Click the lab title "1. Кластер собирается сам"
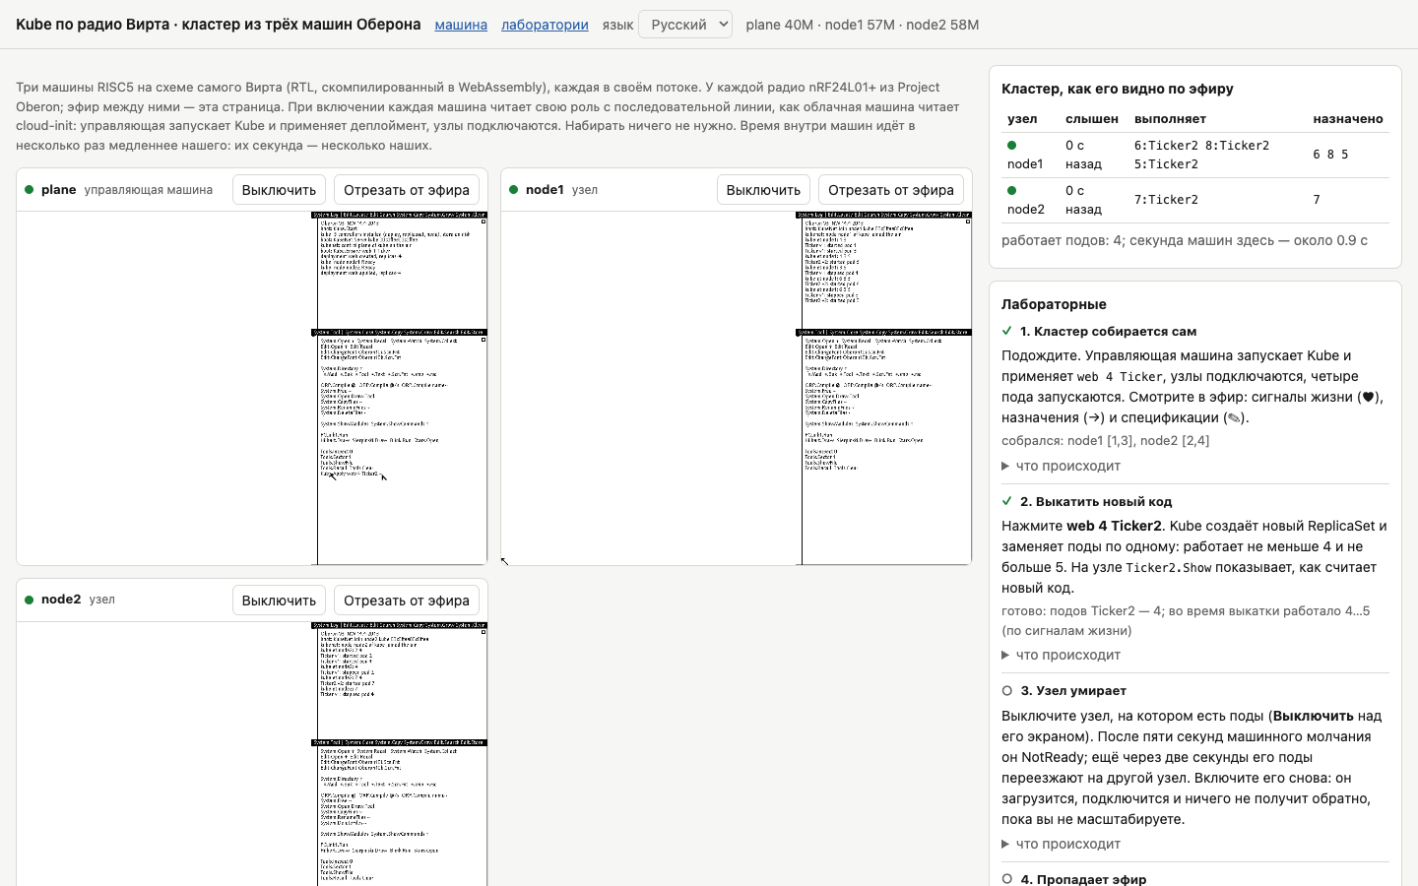 1109,332
